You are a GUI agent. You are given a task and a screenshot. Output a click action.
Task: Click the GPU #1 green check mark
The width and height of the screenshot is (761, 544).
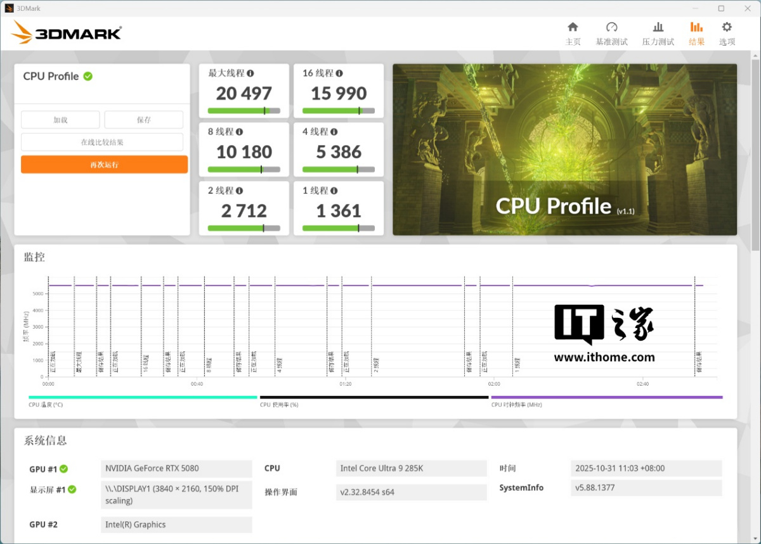64,469
